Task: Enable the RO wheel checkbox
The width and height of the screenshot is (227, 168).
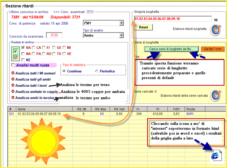Action: coord(44,54)
